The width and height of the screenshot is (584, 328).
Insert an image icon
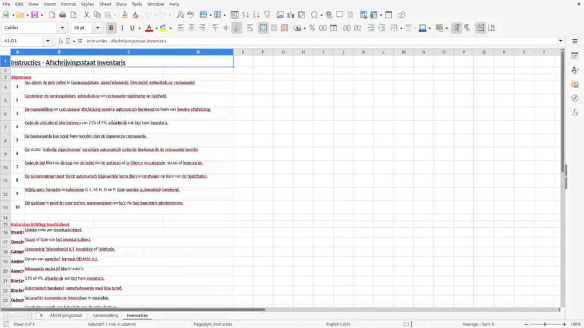tap(280, 15)
